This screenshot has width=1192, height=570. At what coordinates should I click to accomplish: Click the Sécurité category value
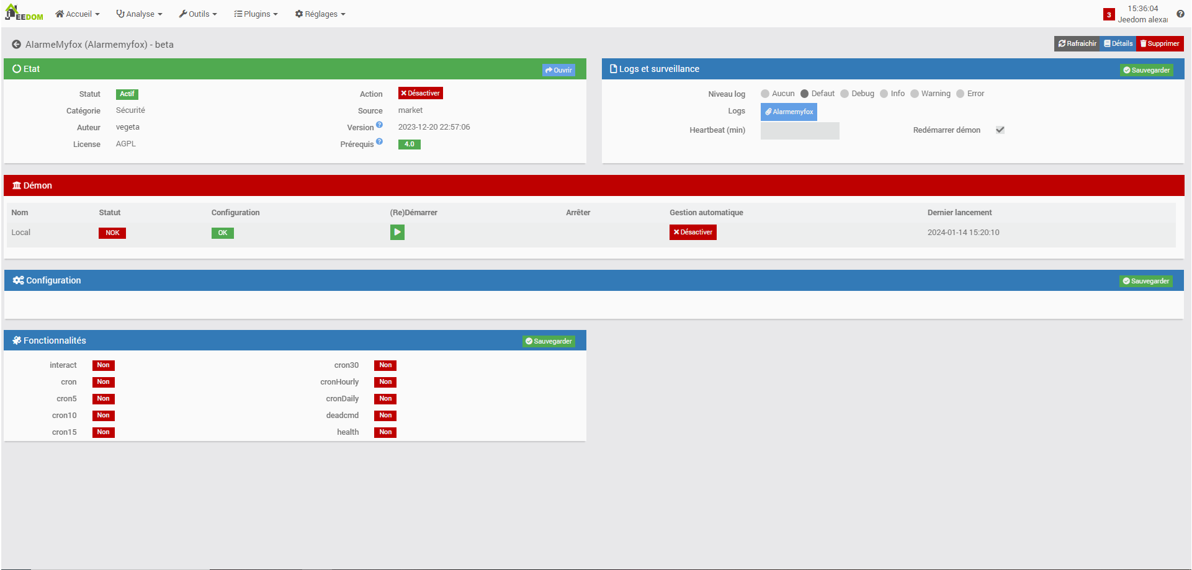tap(130, 110)
